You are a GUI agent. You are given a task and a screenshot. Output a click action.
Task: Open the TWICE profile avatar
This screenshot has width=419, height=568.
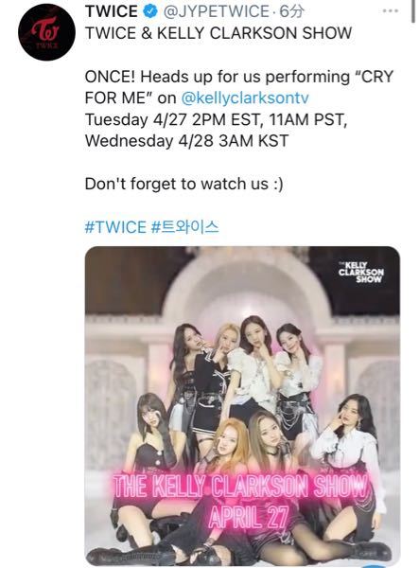tap(46, 32)
